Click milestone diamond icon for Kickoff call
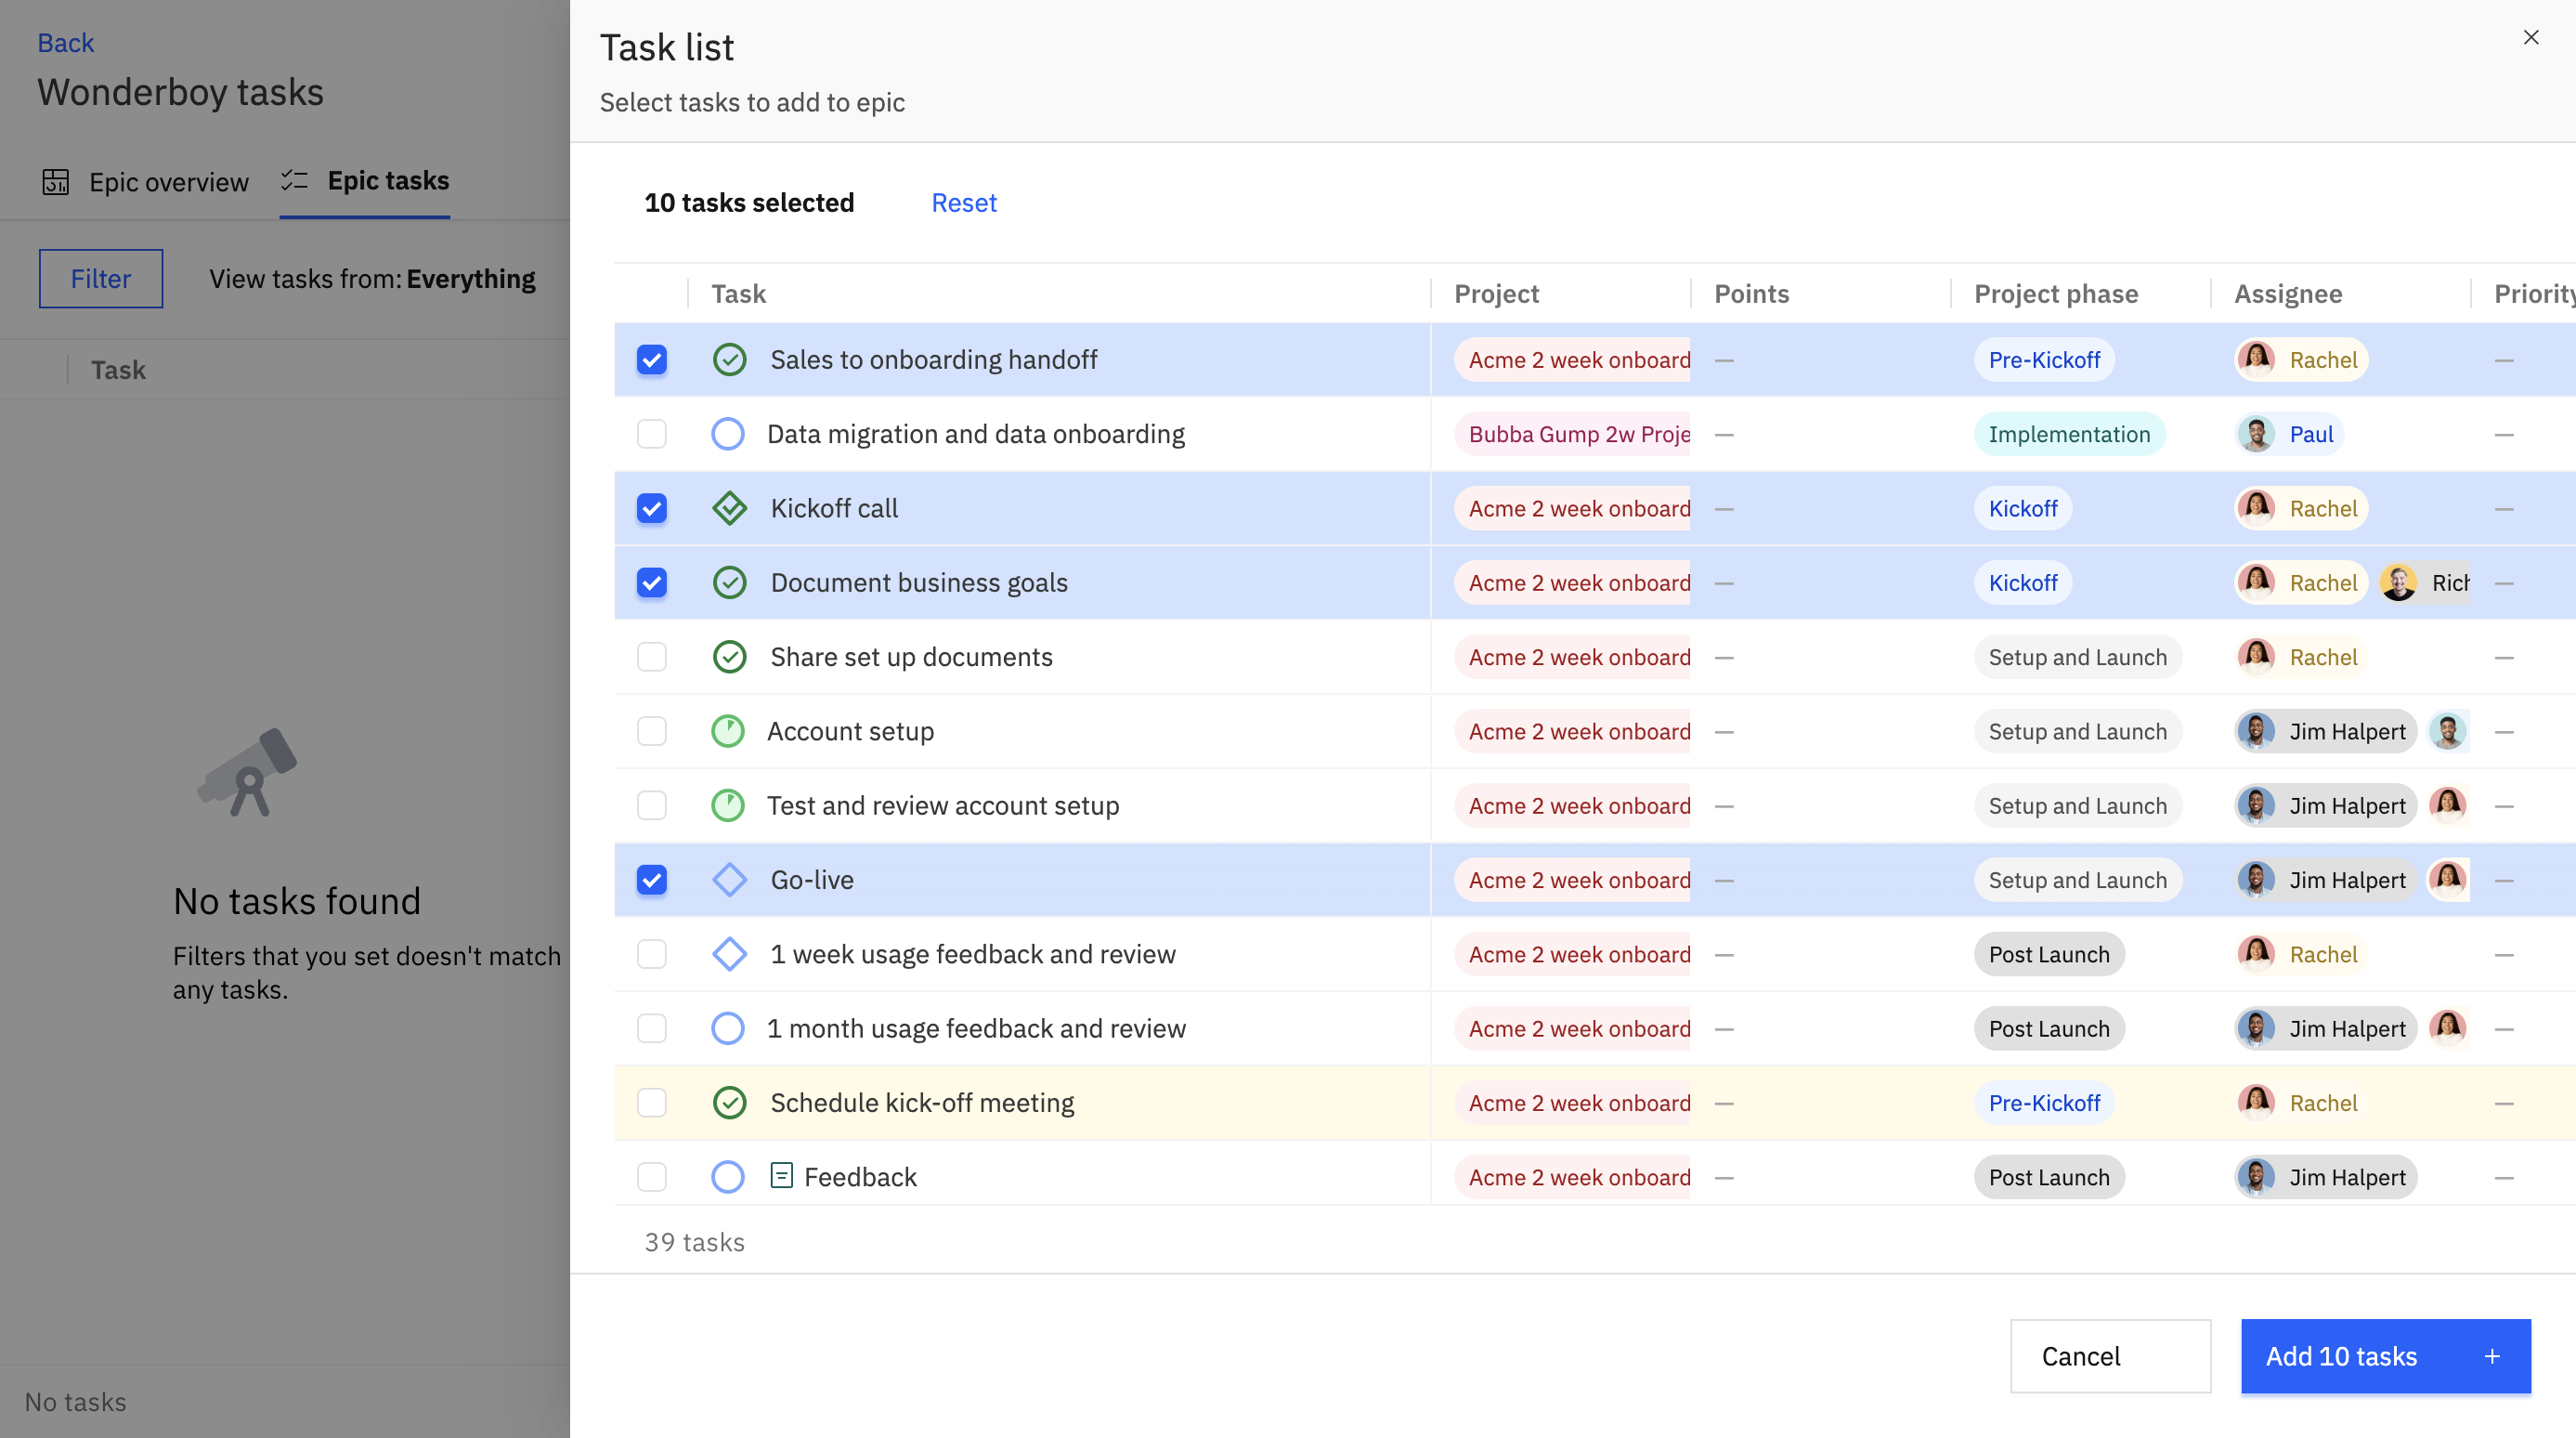The height and width of the screenshot is (1438, 2576). click(729, 508)
